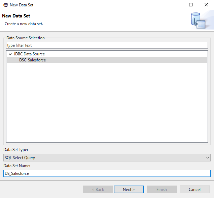The width and height of the screenshot is (214, 198).
Task: Click the Data Set Name label
Action: (x=17, y=166)
